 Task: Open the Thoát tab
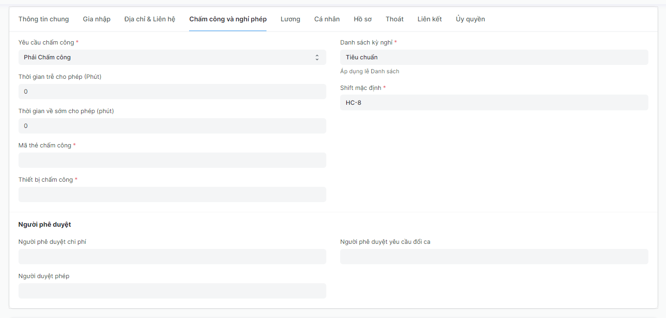tap(394, 19)
